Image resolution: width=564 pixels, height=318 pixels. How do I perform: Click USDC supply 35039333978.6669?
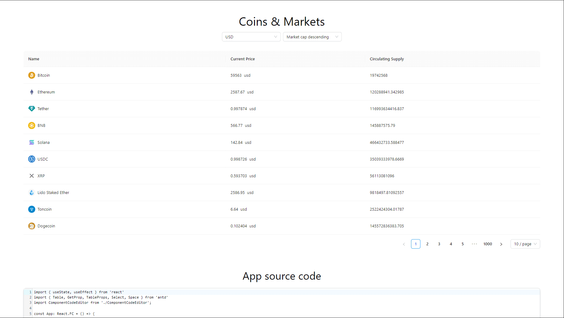[387, 159]
